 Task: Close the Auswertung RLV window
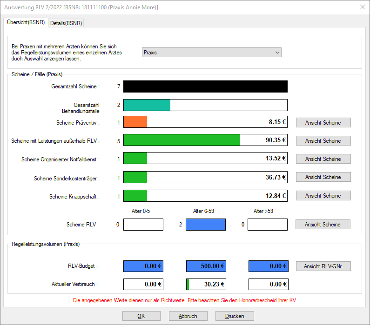click(x=362, y=7)
